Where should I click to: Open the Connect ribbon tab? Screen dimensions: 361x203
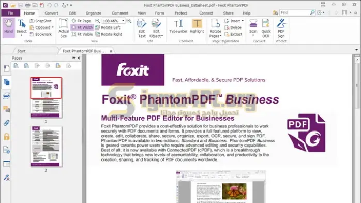click(206, 13)
